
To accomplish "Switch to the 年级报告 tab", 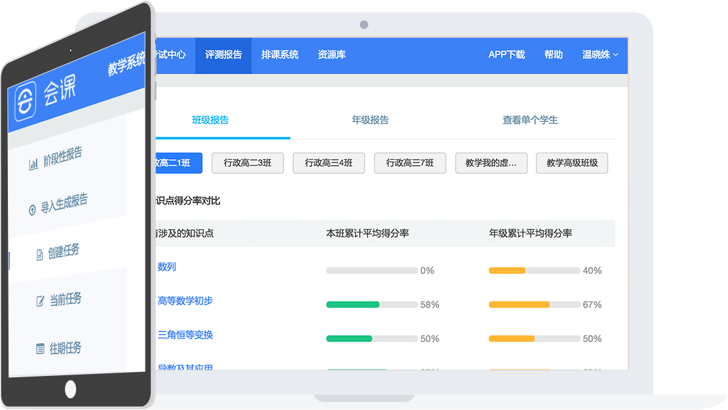I will [370, 121].
